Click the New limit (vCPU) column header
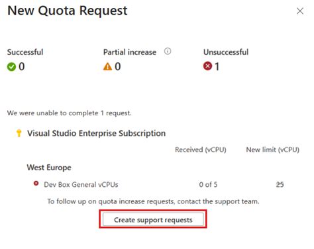Viewport: 314px width, 249px height. point(273,150)
